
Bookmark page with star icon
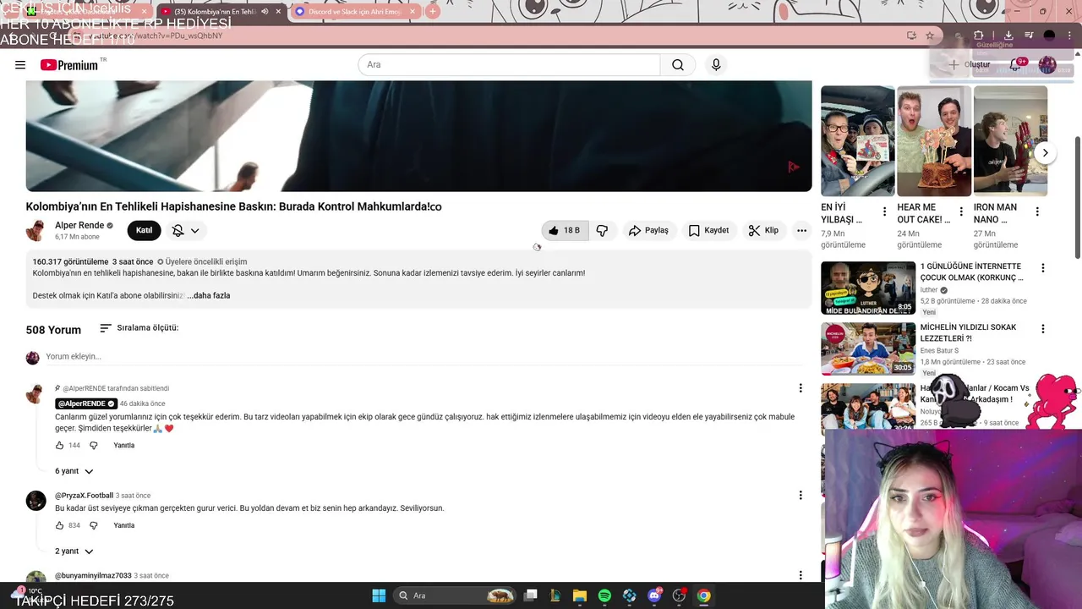pos(930,36)
